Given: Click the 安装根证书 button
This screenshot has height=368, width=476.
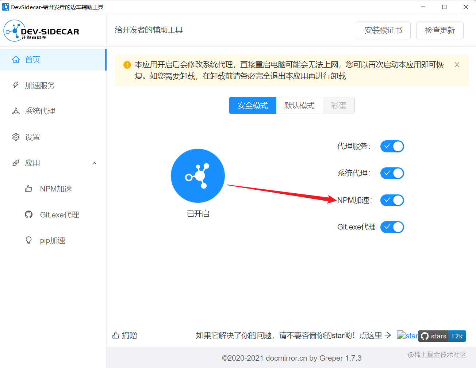Looking at the screenshot, I should (x=383, y=30).
